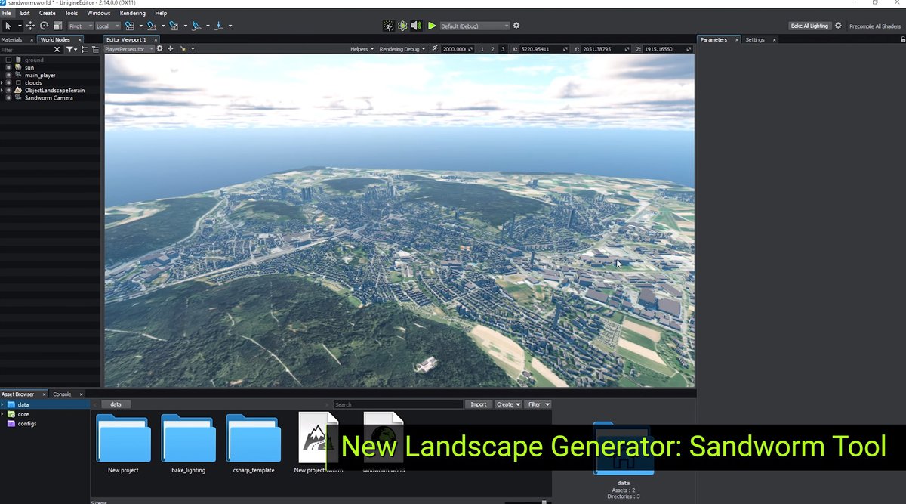Image resolution: width=906 pixels, height=504 pixels.
Task: Activate the Move manipulator tool
Action: click(31, 26)
